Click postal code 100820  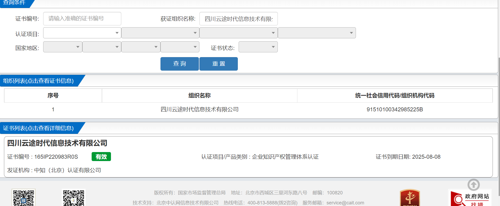pos(335,193)
